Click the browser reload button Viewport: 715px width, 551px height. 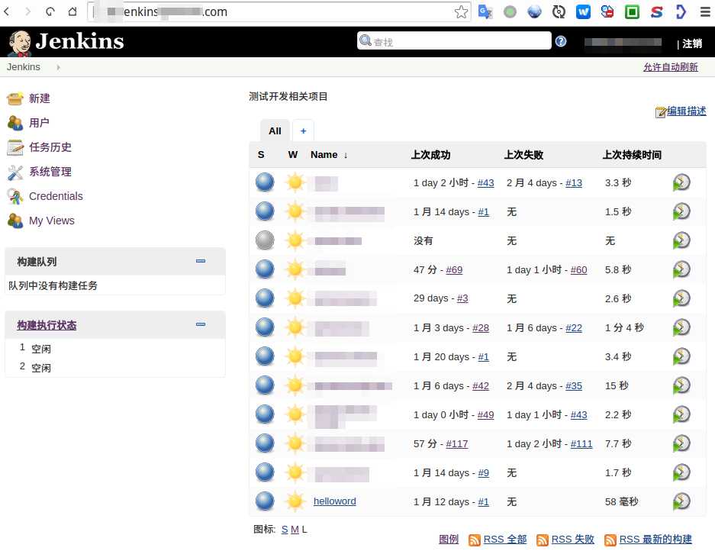(50, 11)
